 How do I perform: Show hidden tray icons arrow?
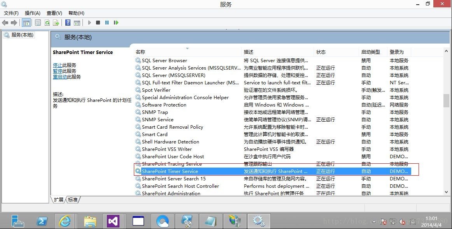(374, 222)
